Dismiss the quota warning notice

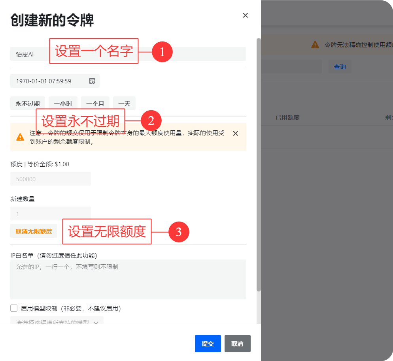pyautogui.click(x=235, y=133)
